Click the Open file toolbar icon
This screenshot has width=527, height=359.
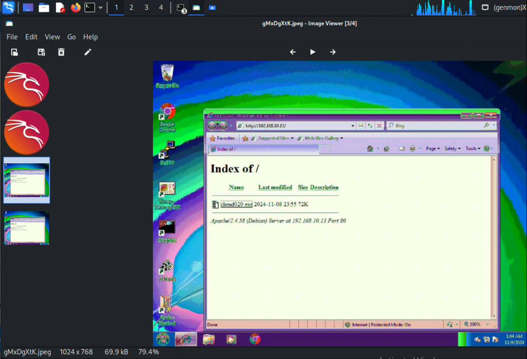[15, 52]
